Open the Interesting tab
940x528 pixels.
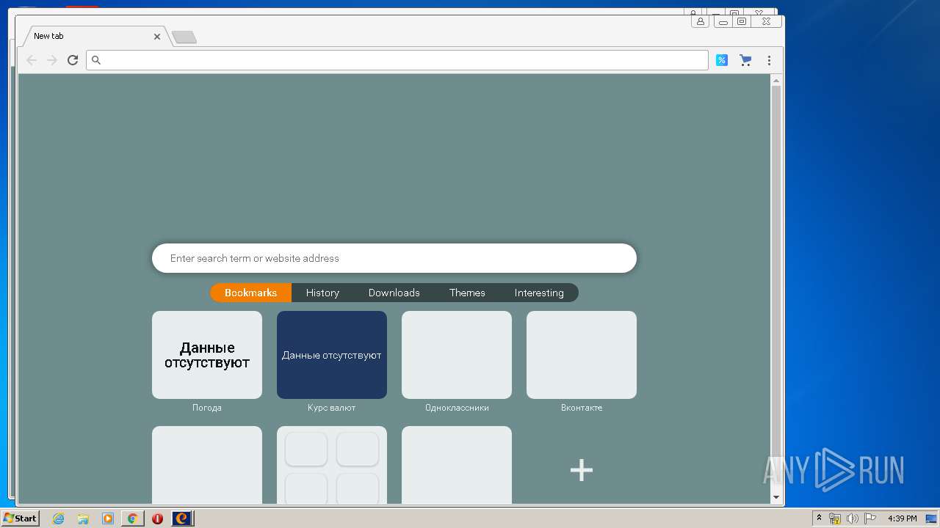coord(539,293)
